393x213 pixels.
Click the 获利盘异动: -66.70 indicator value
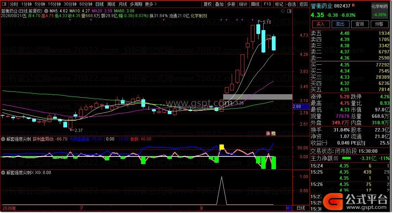(x=50, y=139)
